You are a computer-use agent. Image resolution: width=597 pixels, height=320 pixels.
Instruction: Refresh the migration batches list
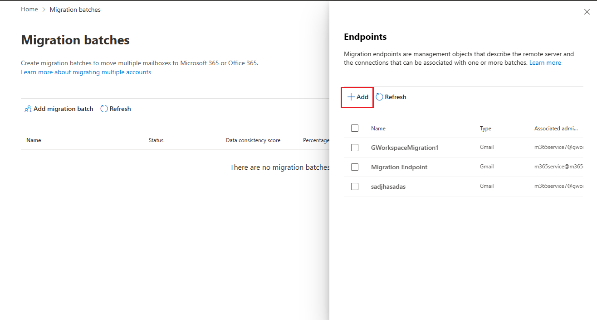pyautogui.click(x=115, y=109)
